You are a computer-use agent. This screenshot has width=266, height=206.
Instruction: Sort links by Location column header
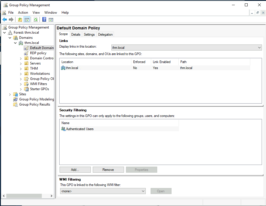96,62
